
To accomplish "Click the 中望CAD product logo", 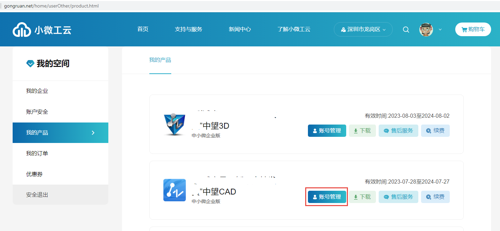I will [175, 190].
